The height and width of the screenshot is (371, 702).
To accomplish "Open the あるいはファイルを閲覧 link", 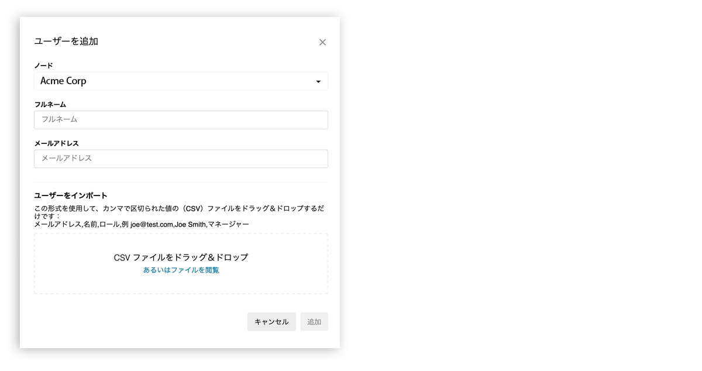I will point(181,270).
